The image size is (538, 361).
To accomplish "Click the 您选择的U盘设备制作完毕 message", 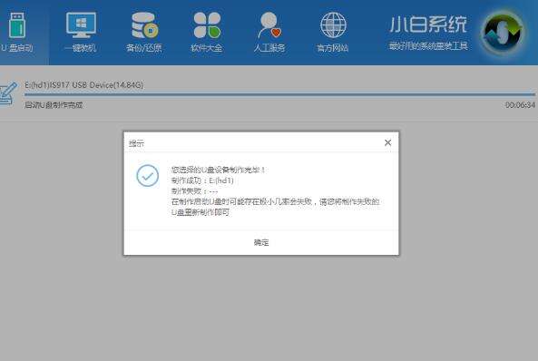I will pyautogui.click(x=218, y=170).
